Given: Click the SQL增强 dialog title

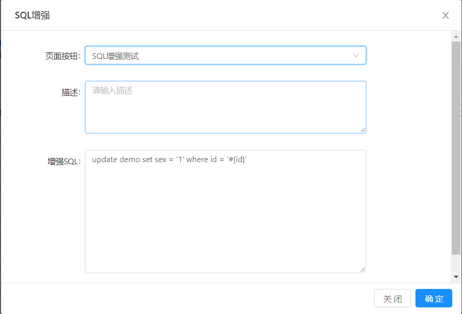Looking at the screenshot, I should 32,15.
